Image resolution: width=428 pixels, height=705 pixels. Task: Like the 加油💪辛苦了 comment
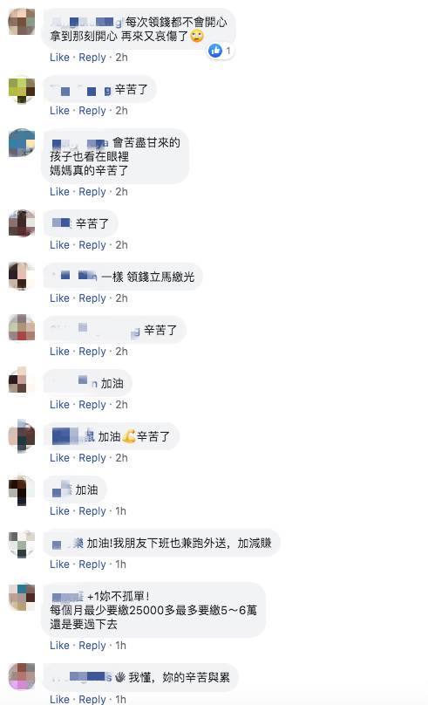click(60, 458)
